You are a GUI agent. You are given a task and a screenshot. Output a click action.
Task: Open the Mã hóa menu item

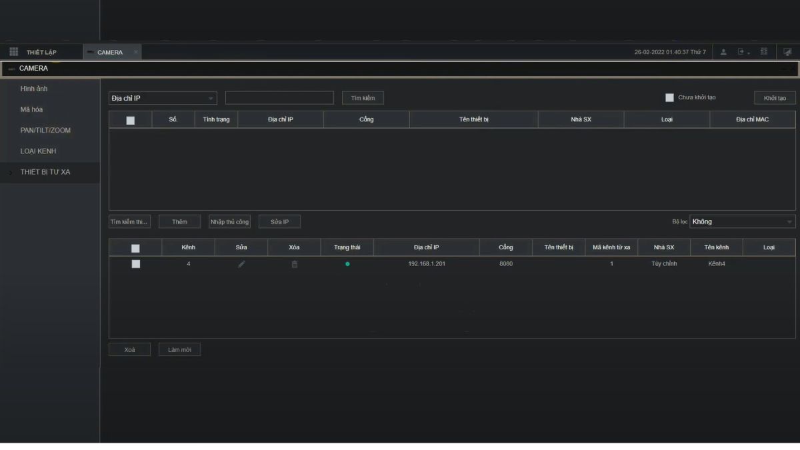coord(31,109)
